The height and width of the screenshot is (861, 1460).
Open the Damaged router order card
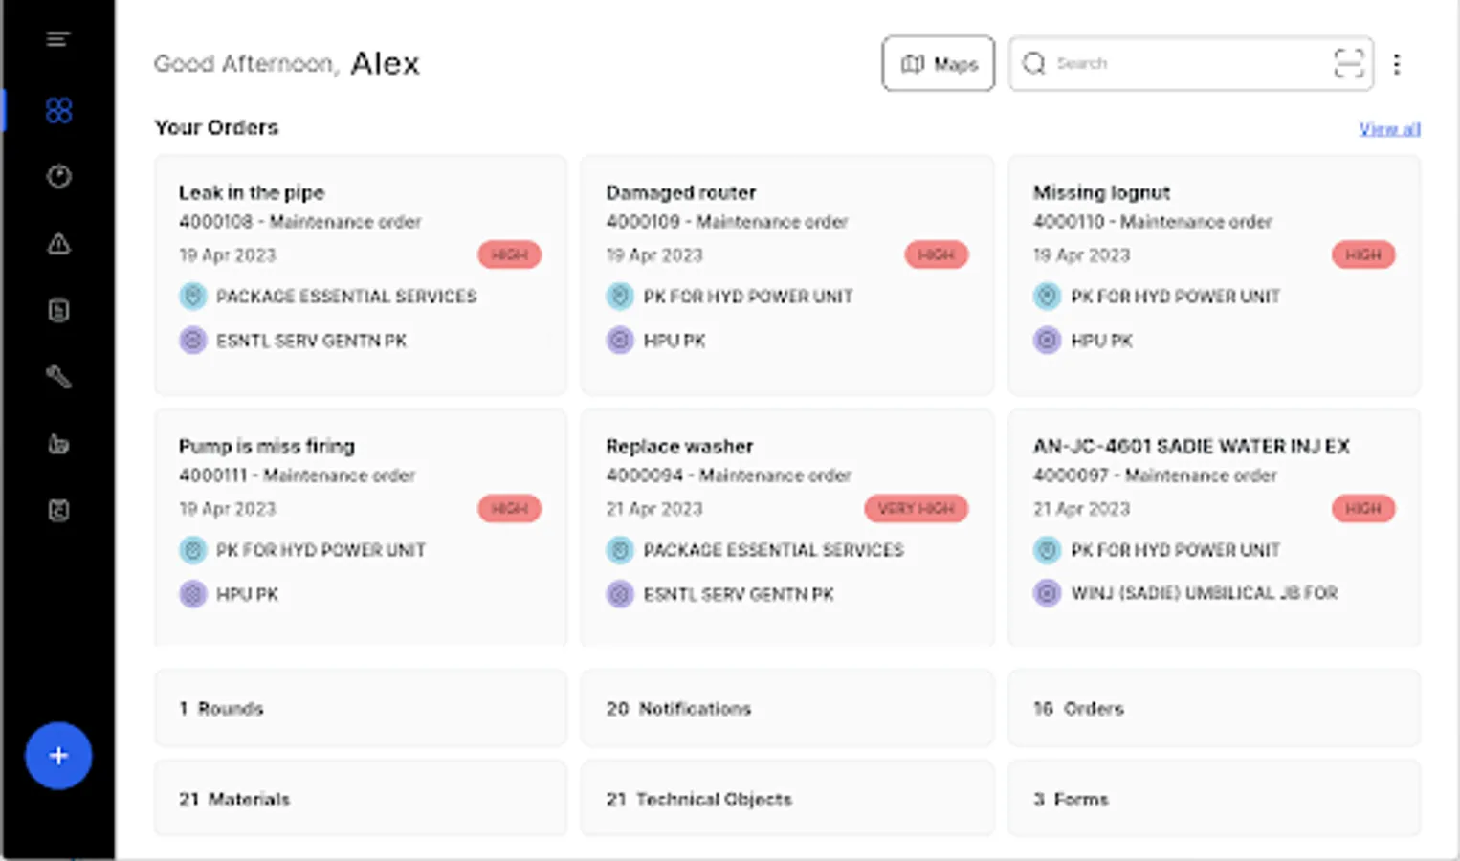[786, 274]
